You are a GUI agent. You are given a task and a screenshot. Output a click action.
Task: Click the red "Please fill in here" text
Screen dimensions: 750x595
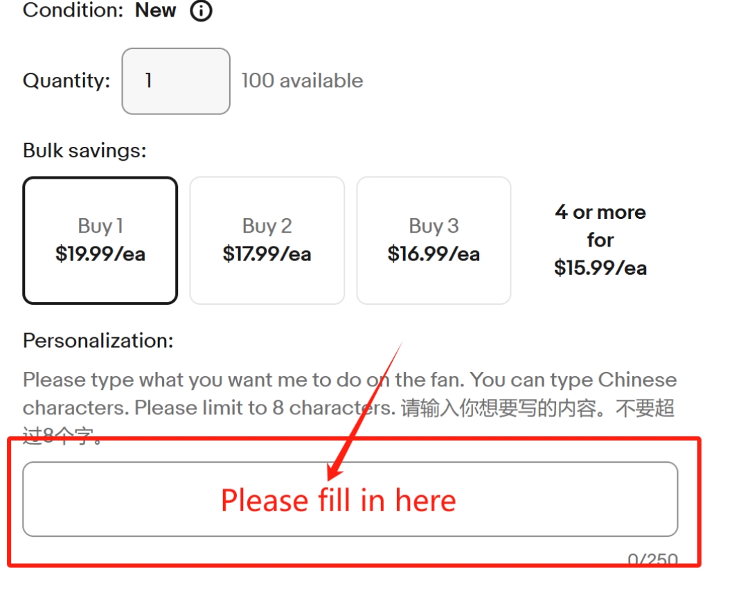338,500
